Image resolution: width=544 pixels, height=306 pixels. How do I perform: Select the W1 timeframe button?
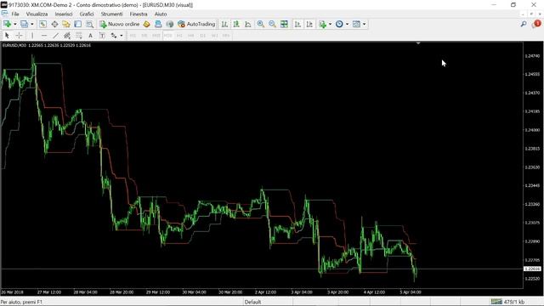(x=214, y=36)
